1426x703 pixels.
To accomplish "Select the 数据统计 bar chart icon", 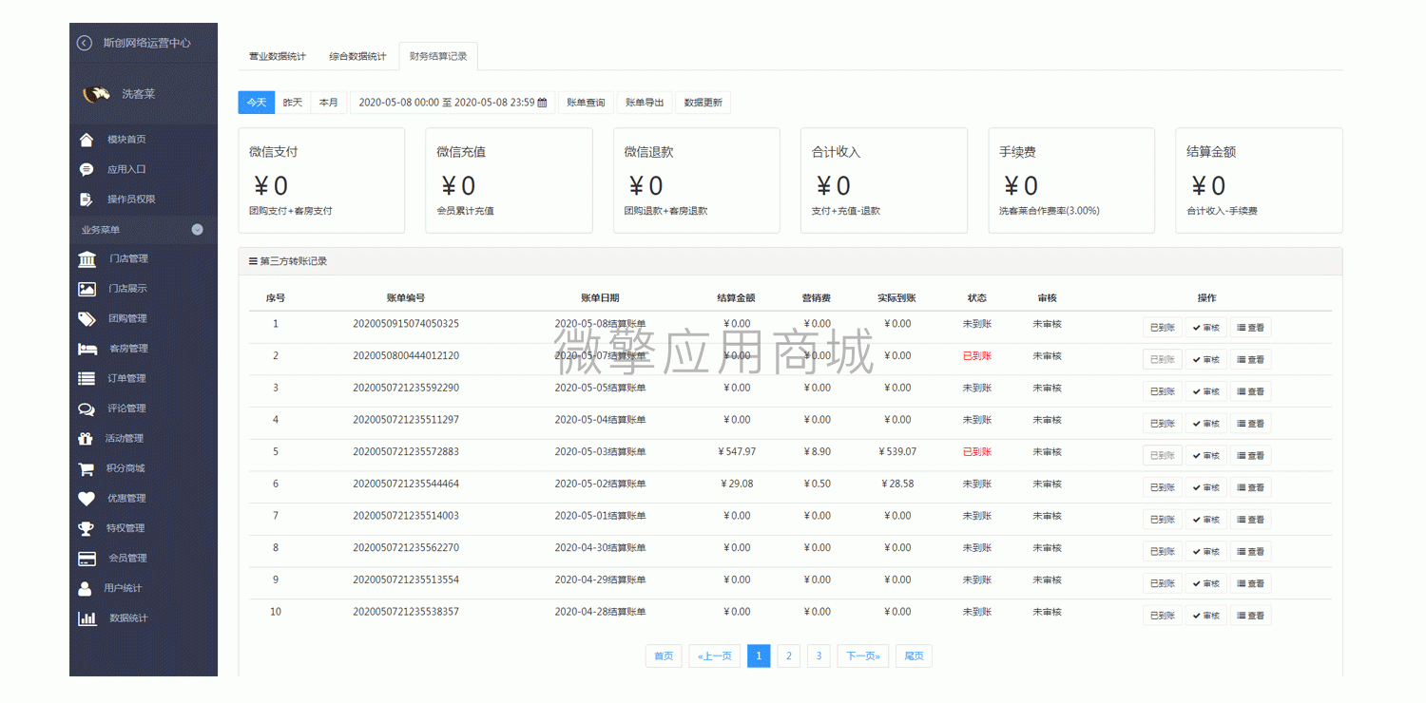I will tap(87, 618).
